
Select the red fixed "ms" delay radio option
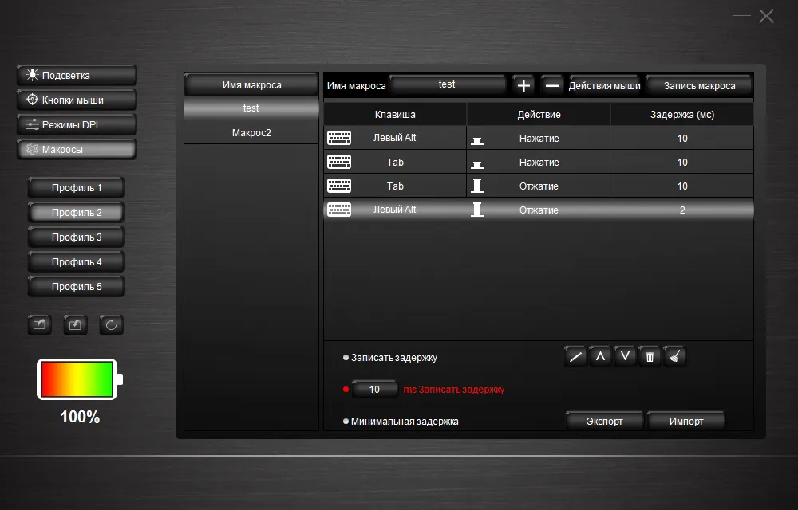tap(346, 390)
